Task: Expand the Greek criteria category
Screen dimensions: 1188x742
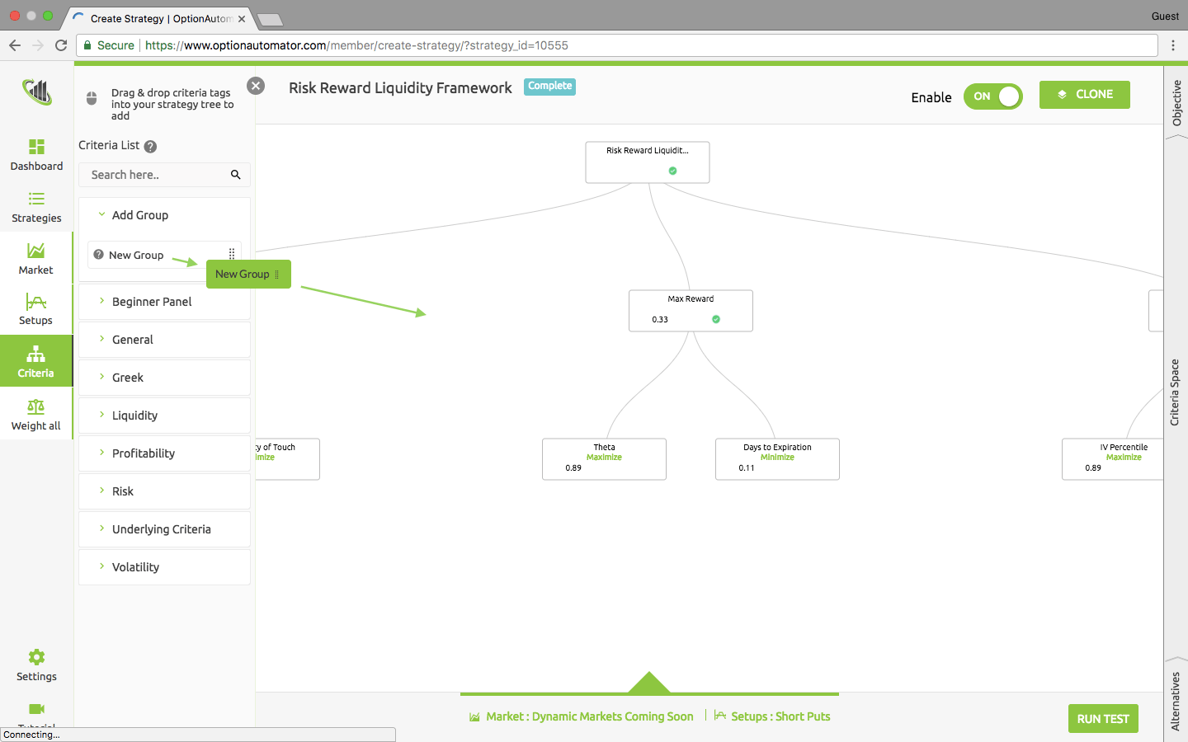Action: click(128, 378)
